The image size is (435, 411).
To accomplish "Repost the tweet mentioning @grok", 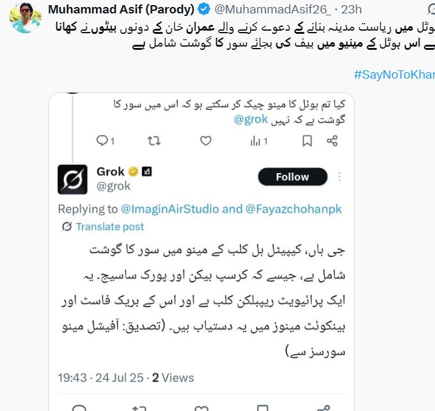I will pyautogui.click(x=154, y=141).
